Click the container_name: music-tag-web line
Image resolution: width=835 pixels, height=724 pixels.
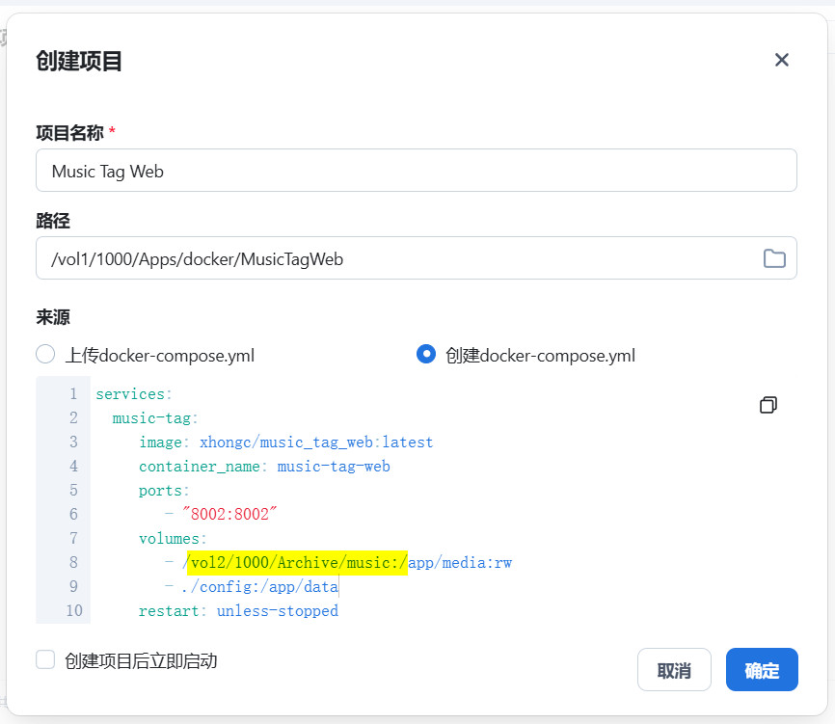pyautogui.click(x=264, y=467)
